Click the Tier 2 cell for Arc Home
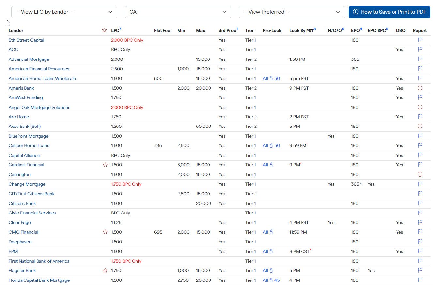 [x=251, y=117]
